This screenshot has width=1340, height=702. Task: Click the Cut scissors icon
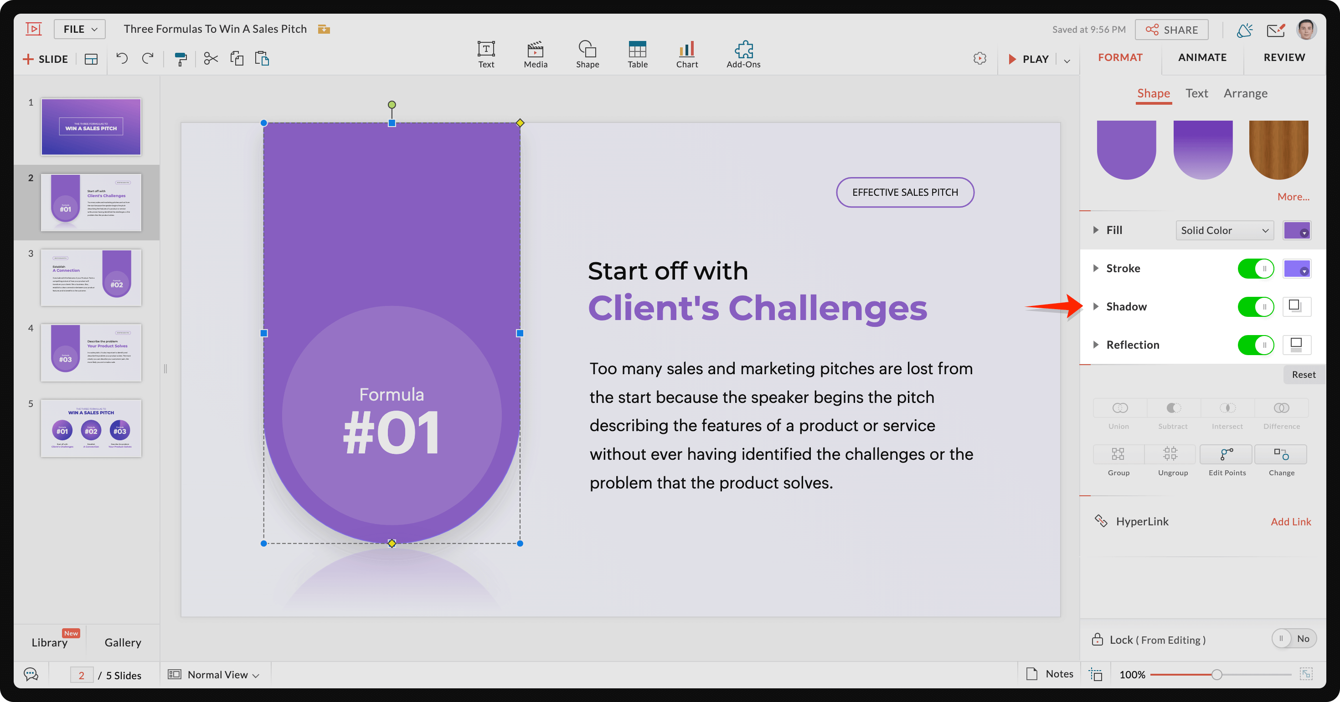(211, 59)
